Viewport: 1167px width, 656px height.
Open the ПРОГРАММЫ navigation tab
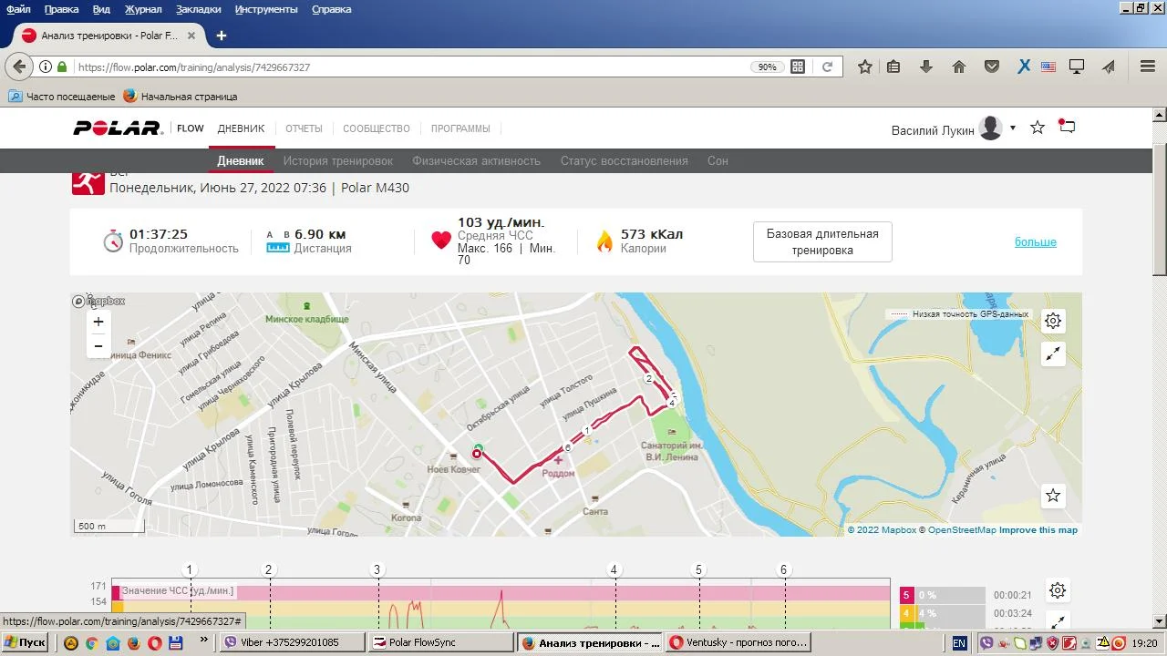460,128
